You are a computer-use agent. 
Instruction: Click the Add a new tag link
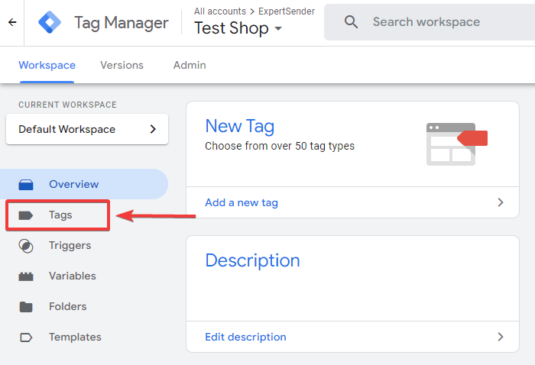242,202
